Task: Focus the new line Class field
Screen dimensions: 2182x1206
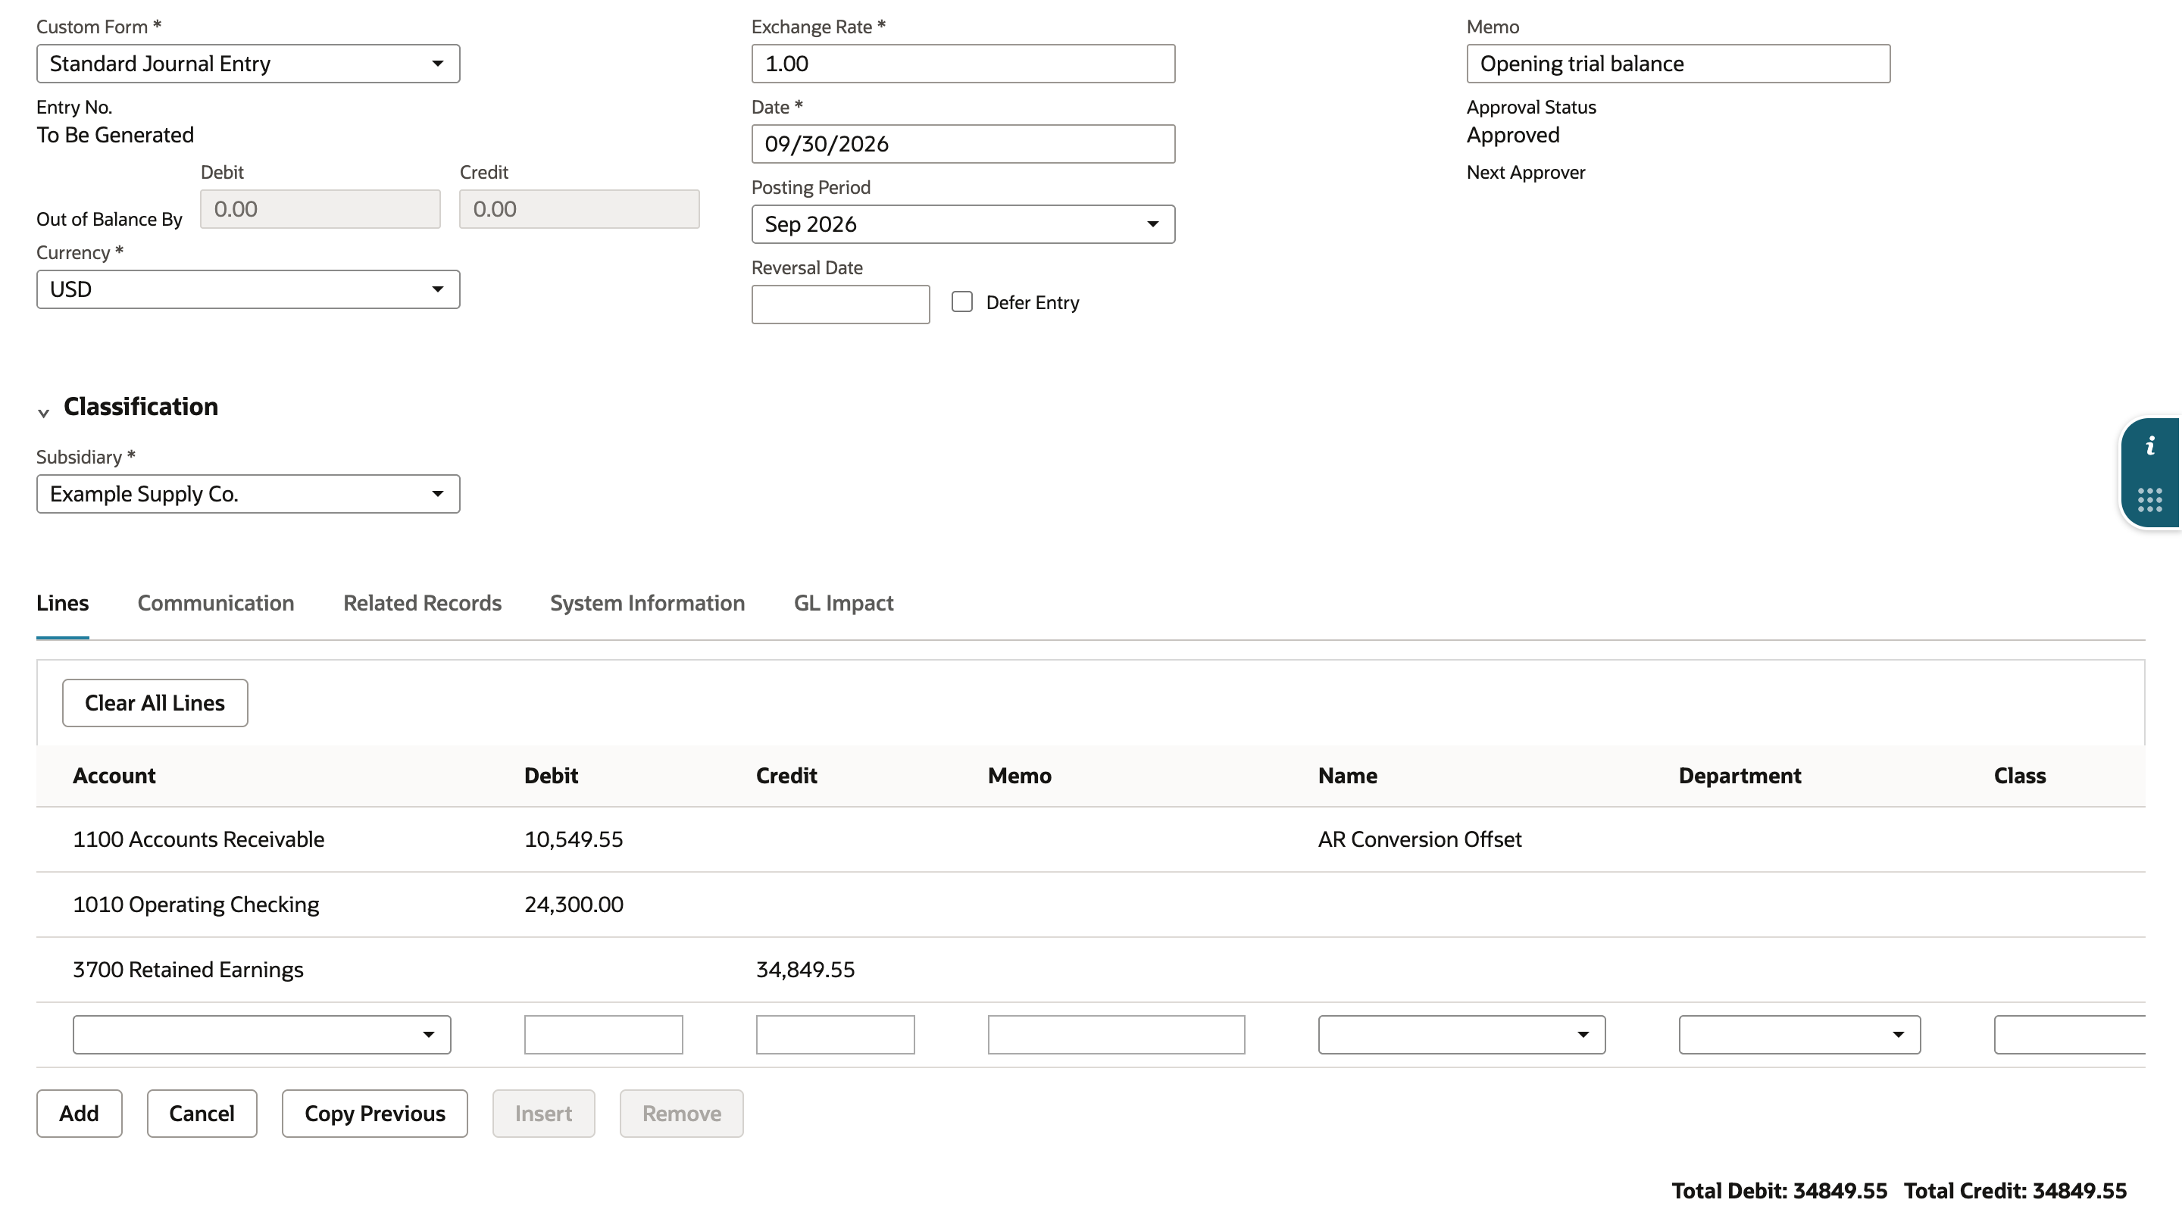Action: [2070, 1035]
